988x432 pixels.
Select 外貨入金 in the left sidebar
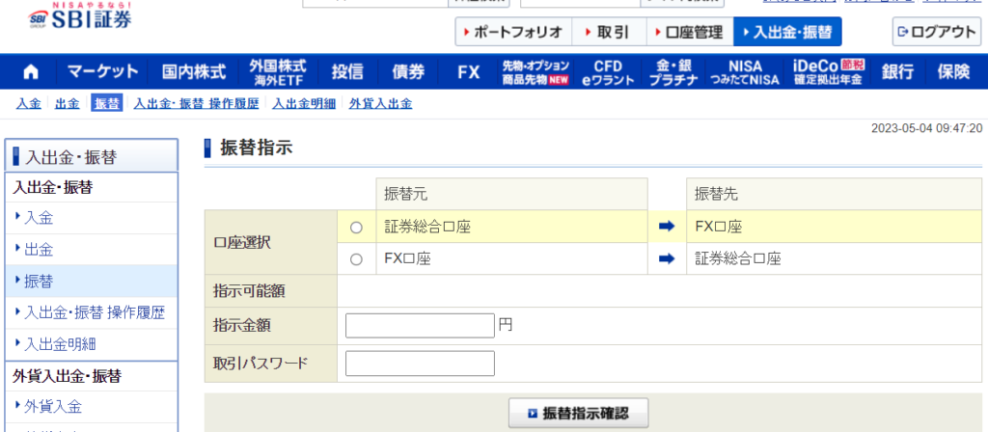[53, 406]
